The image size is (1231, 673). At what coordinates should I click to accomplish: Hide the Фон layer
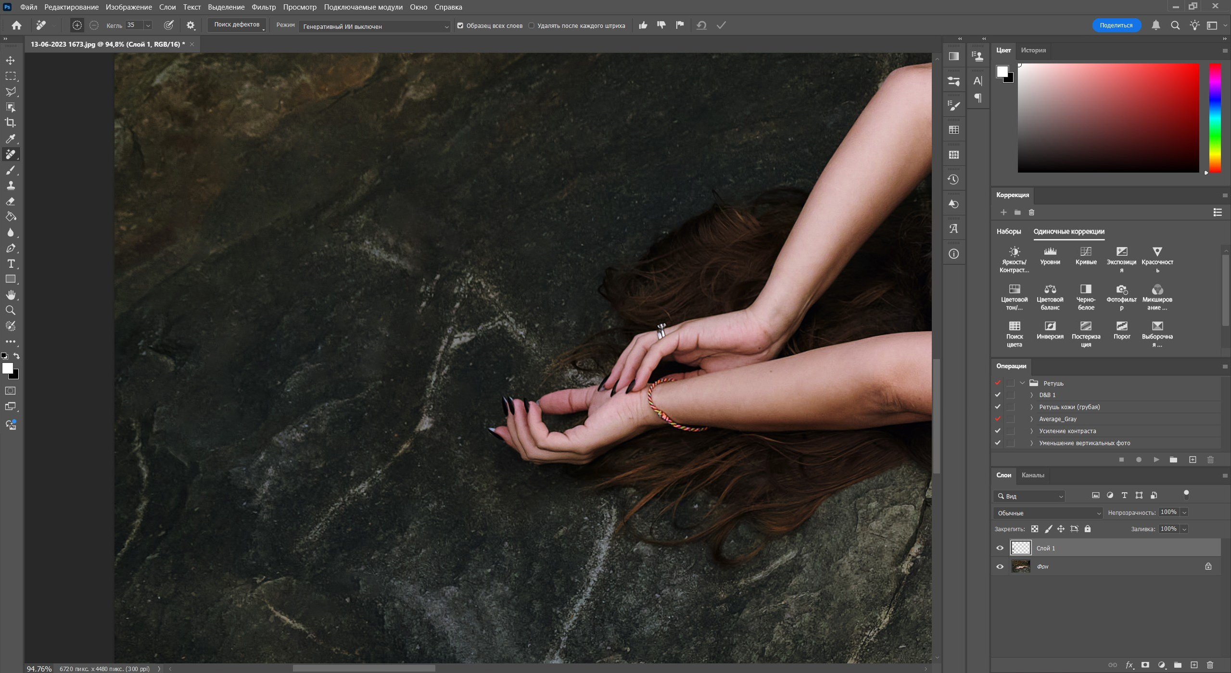coord(1000,566)
